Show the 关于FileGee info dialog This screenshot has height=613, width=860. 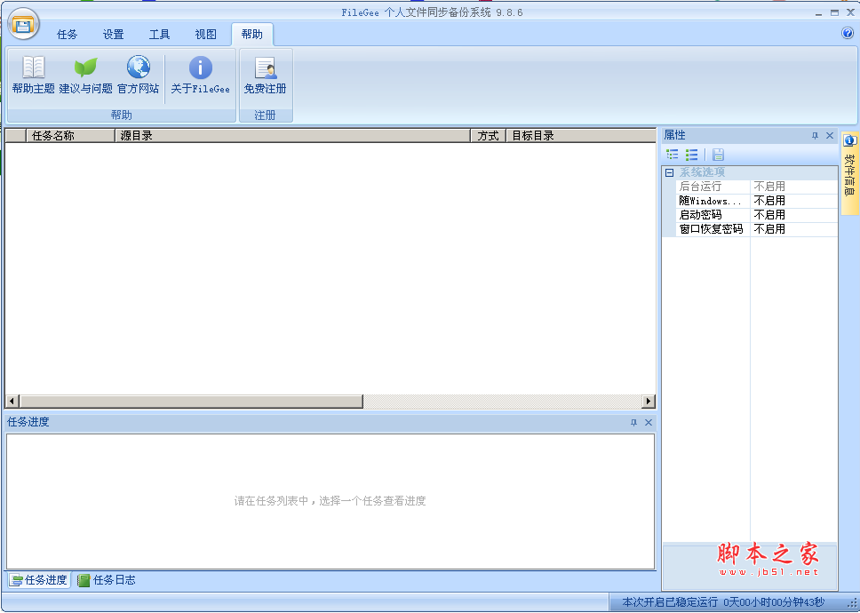click(x=200, y=76)
